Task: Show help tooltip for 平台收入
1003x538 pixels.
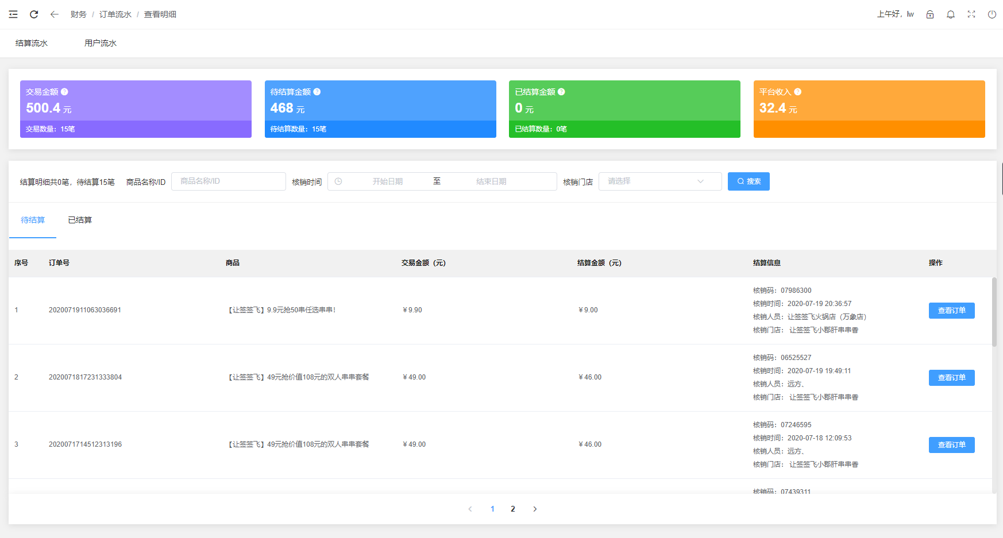Action: pyautogui.click(x=798, y=92)
